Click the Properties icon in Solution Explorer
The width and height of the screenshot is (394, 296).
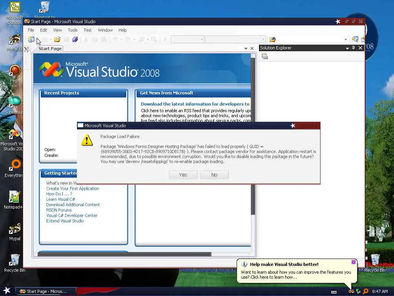tap(265, 56)
